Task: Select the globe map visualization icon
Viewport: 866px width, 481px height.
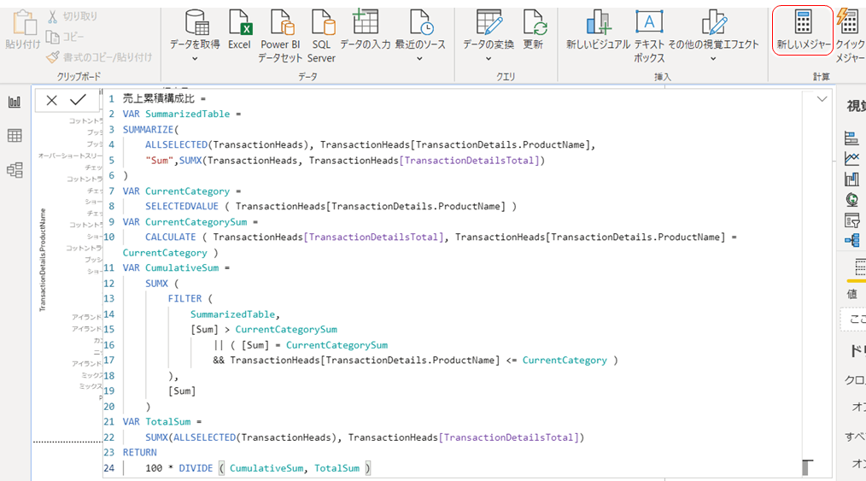Action: point(851,199)
